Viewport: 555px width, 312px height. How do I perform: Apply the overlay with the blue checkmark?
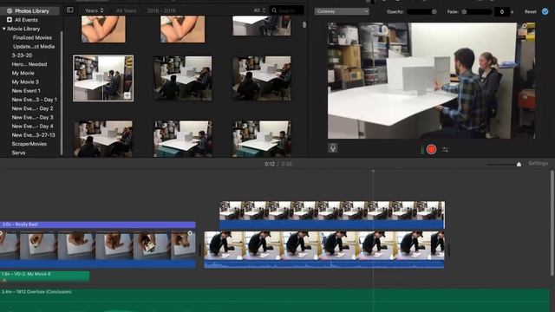(x=545, y=11)
